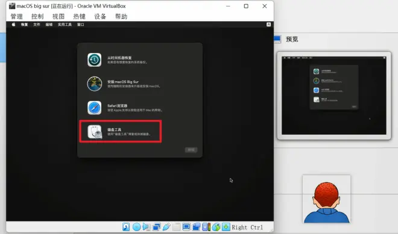398x234 pixels.
Task: Click the VM preview thumbnail in Manager window
Action: tap(334, 96)
